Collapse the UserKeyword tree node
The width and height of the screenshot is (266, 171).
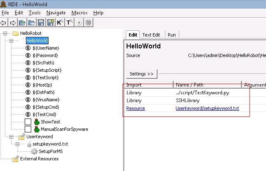point(11,137)
